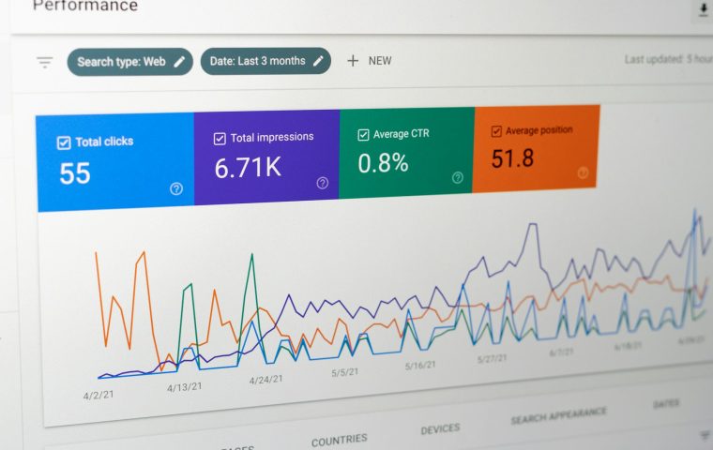Uncheck the Total clicks checkbox
Screen dimensions: 713x450
click(64, 142)
